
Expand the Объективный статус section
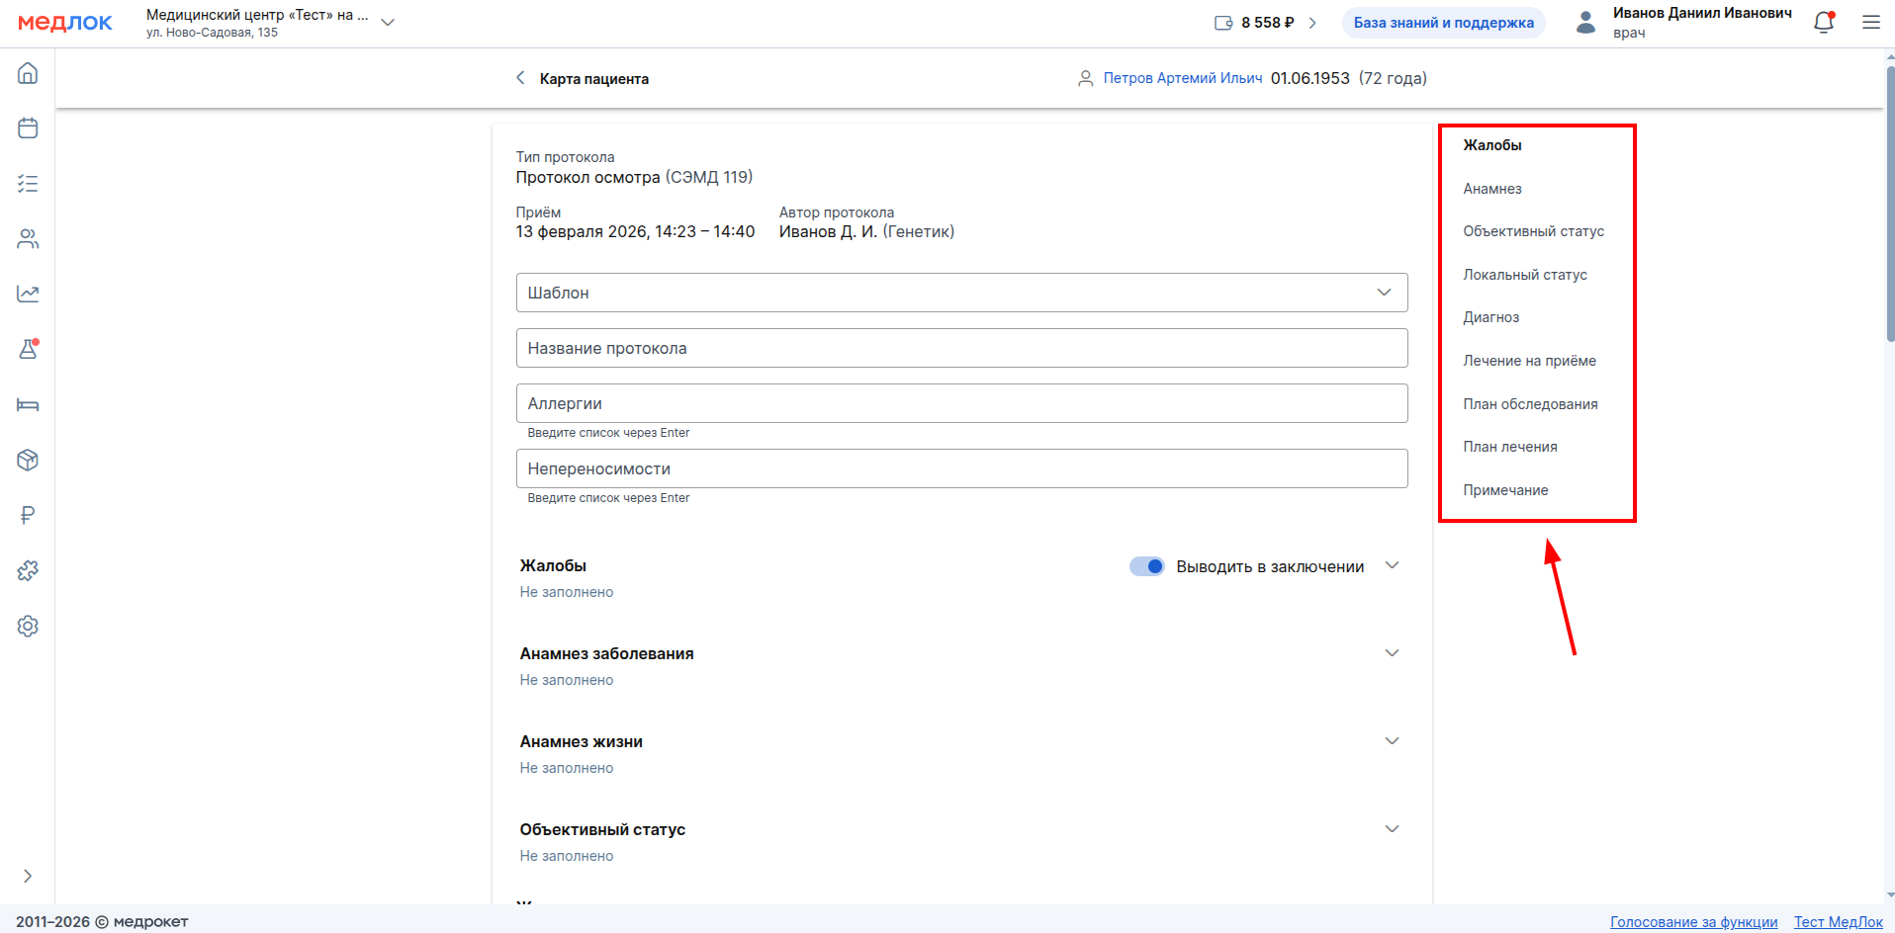click(x=1392, y=829)
